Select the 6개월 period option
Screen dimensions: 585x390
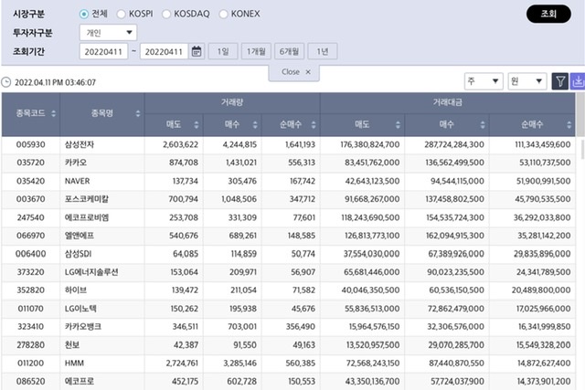[x=289, y=52]
